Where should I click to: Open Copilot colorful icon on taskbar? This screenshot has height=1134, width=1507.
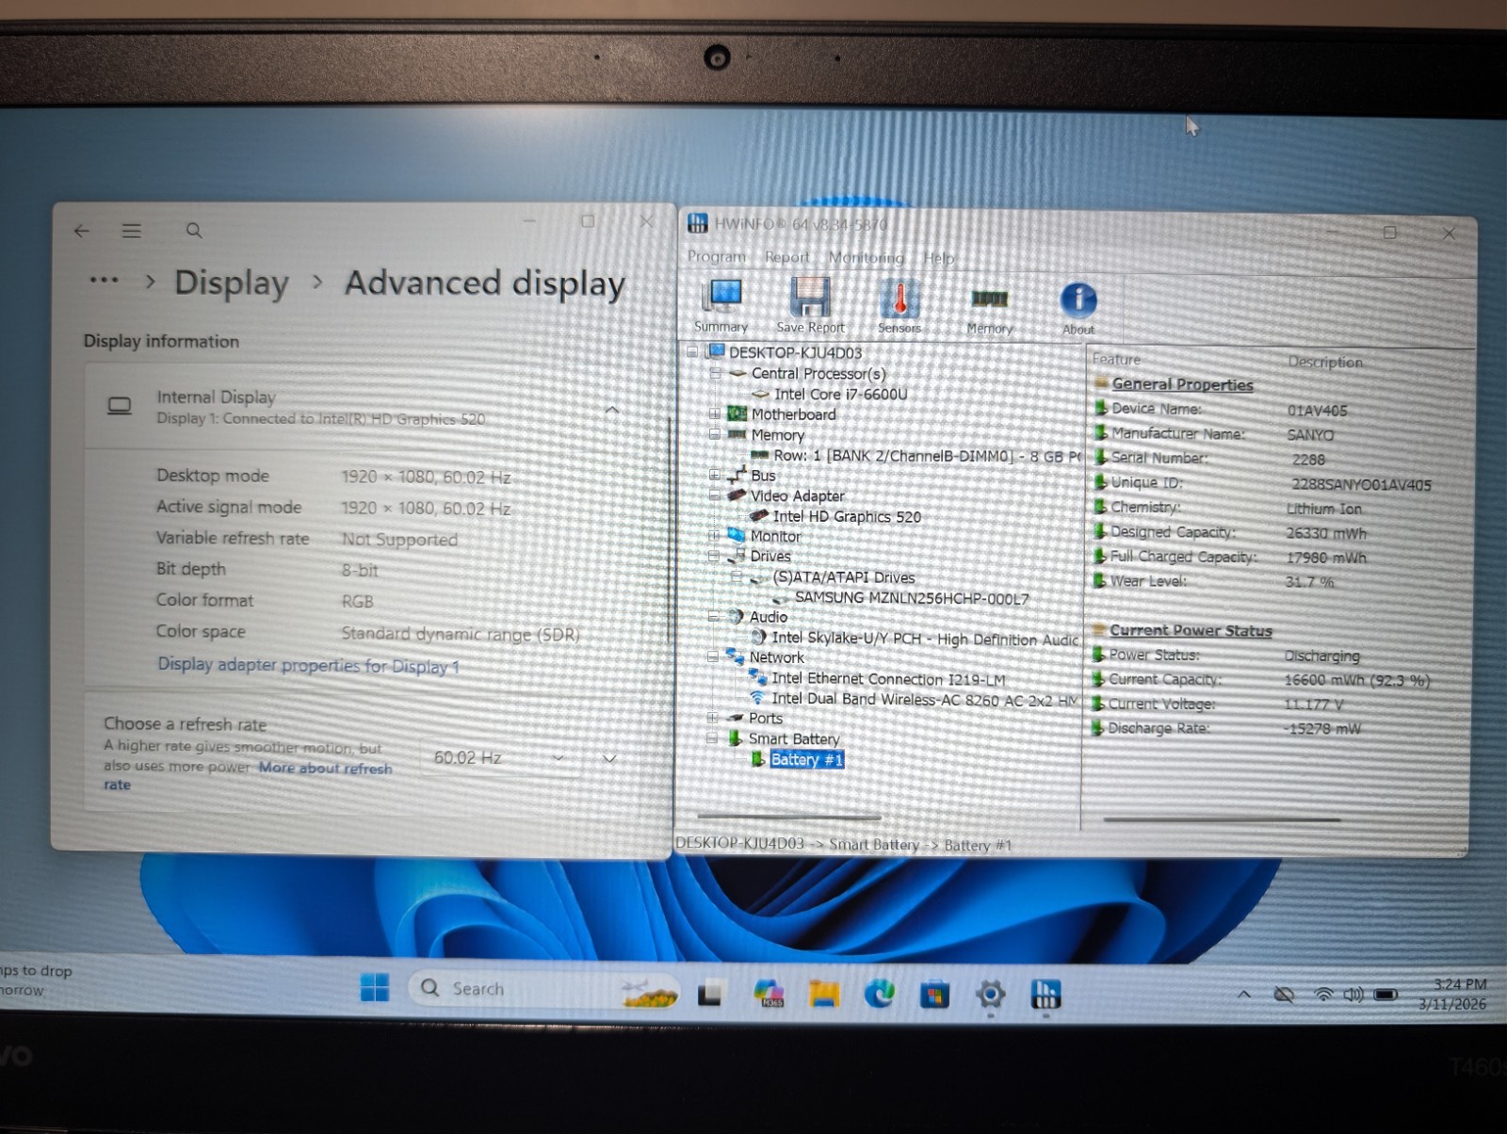769,993
